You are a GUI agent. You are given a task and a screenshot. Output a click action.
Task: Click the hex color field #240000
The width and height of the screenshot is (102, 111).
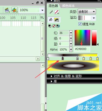pyautogui.click(x=82, y=49)
